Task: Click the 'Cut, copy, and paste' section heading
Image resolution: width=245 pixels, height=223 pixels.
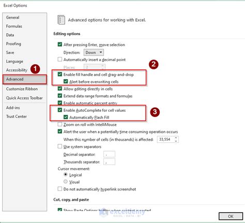Action: [71, 200]
